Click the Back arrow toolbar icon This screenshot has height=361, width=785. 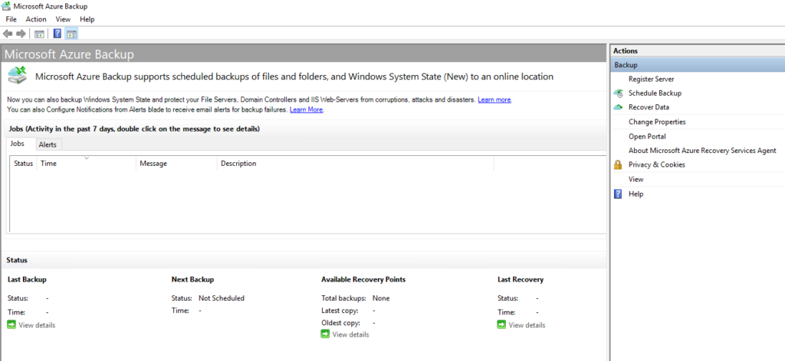pos(8,34)
